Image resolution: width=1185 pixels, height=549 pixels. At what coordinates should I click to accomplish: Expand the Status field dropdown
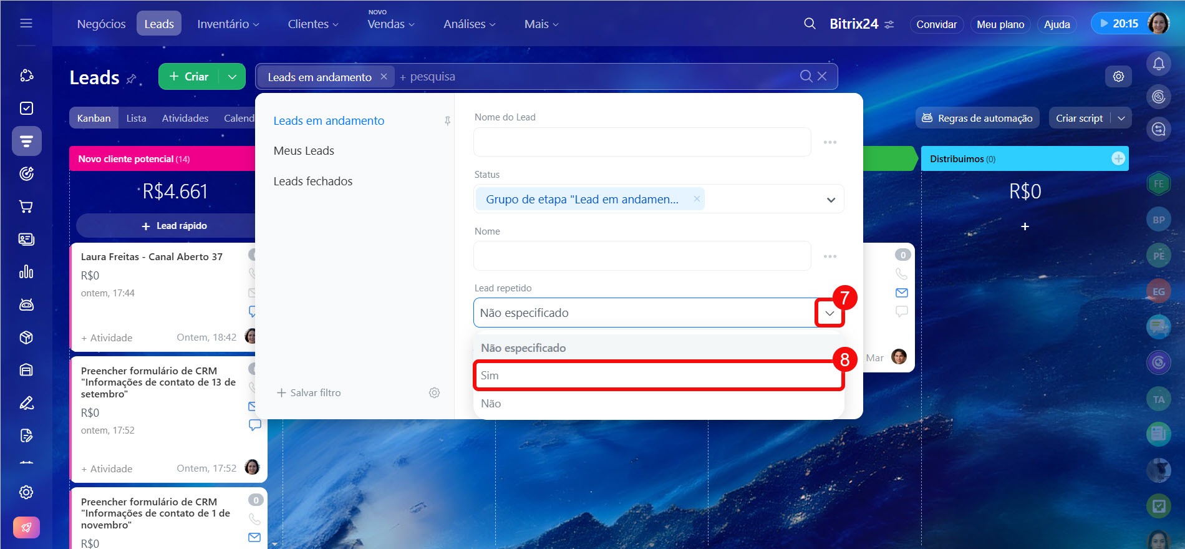(830, 200)
